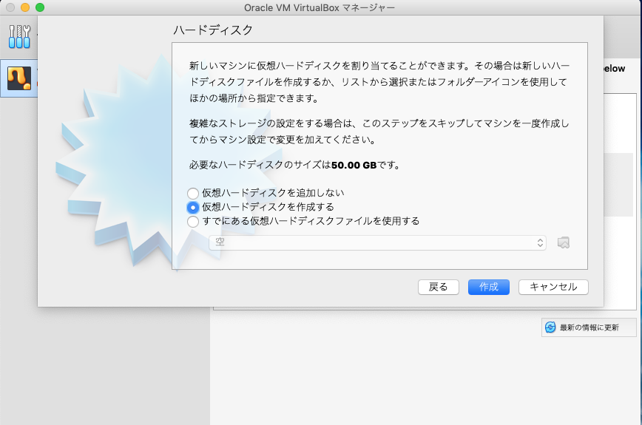Open the VirtualBox Tools icon
Screen dimensions: 642x425
[19, 37]
